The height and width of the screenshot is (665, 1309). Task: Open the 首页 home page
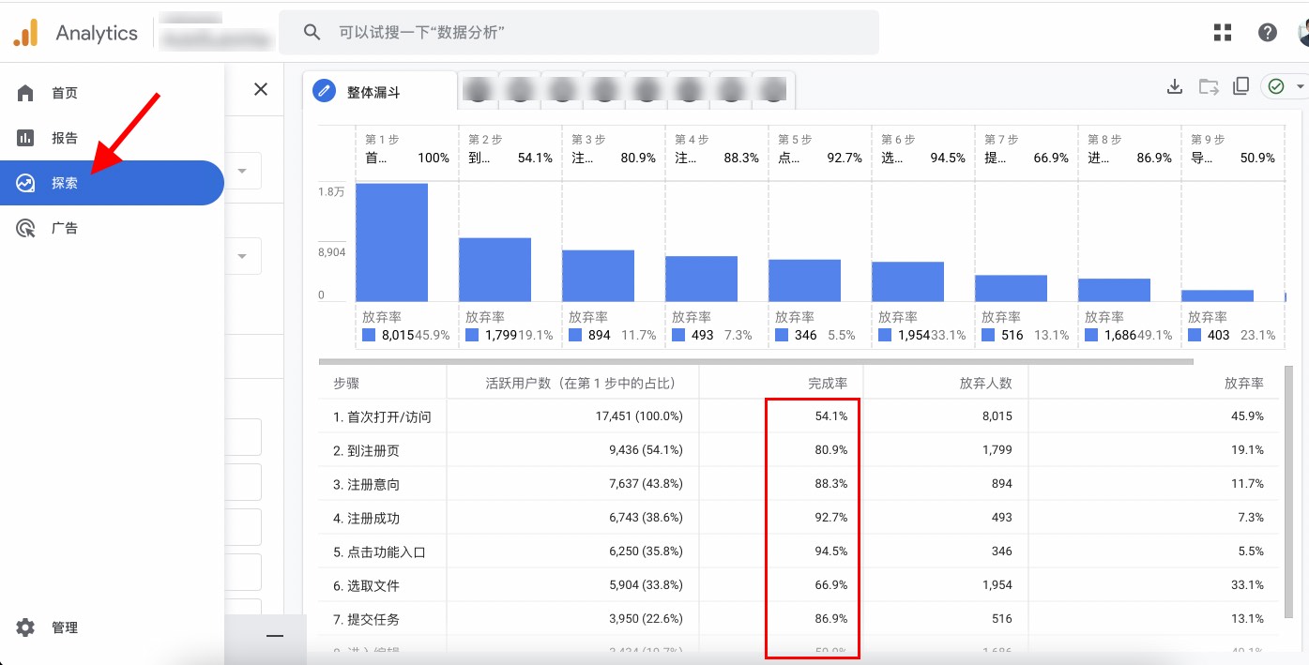(x=64, y=93)
